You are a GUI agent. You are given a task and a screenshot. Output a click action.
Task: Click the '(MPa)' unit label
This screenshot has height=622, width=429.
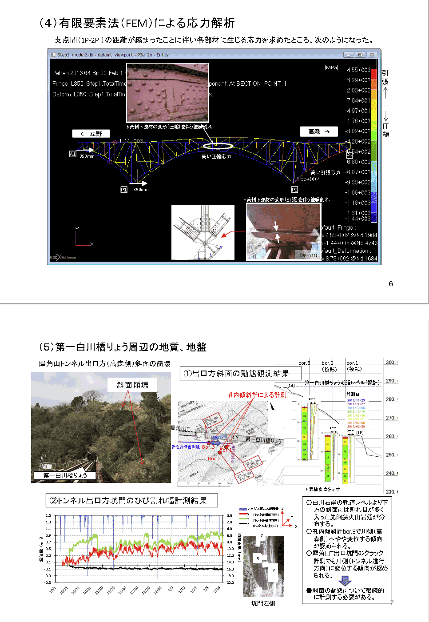pos(331,68)
